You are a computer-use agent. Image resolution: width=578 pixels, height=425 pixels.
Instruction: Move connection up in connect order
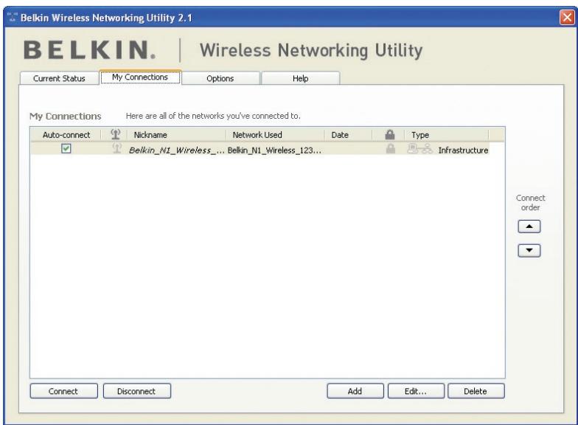tap(529, 226)
